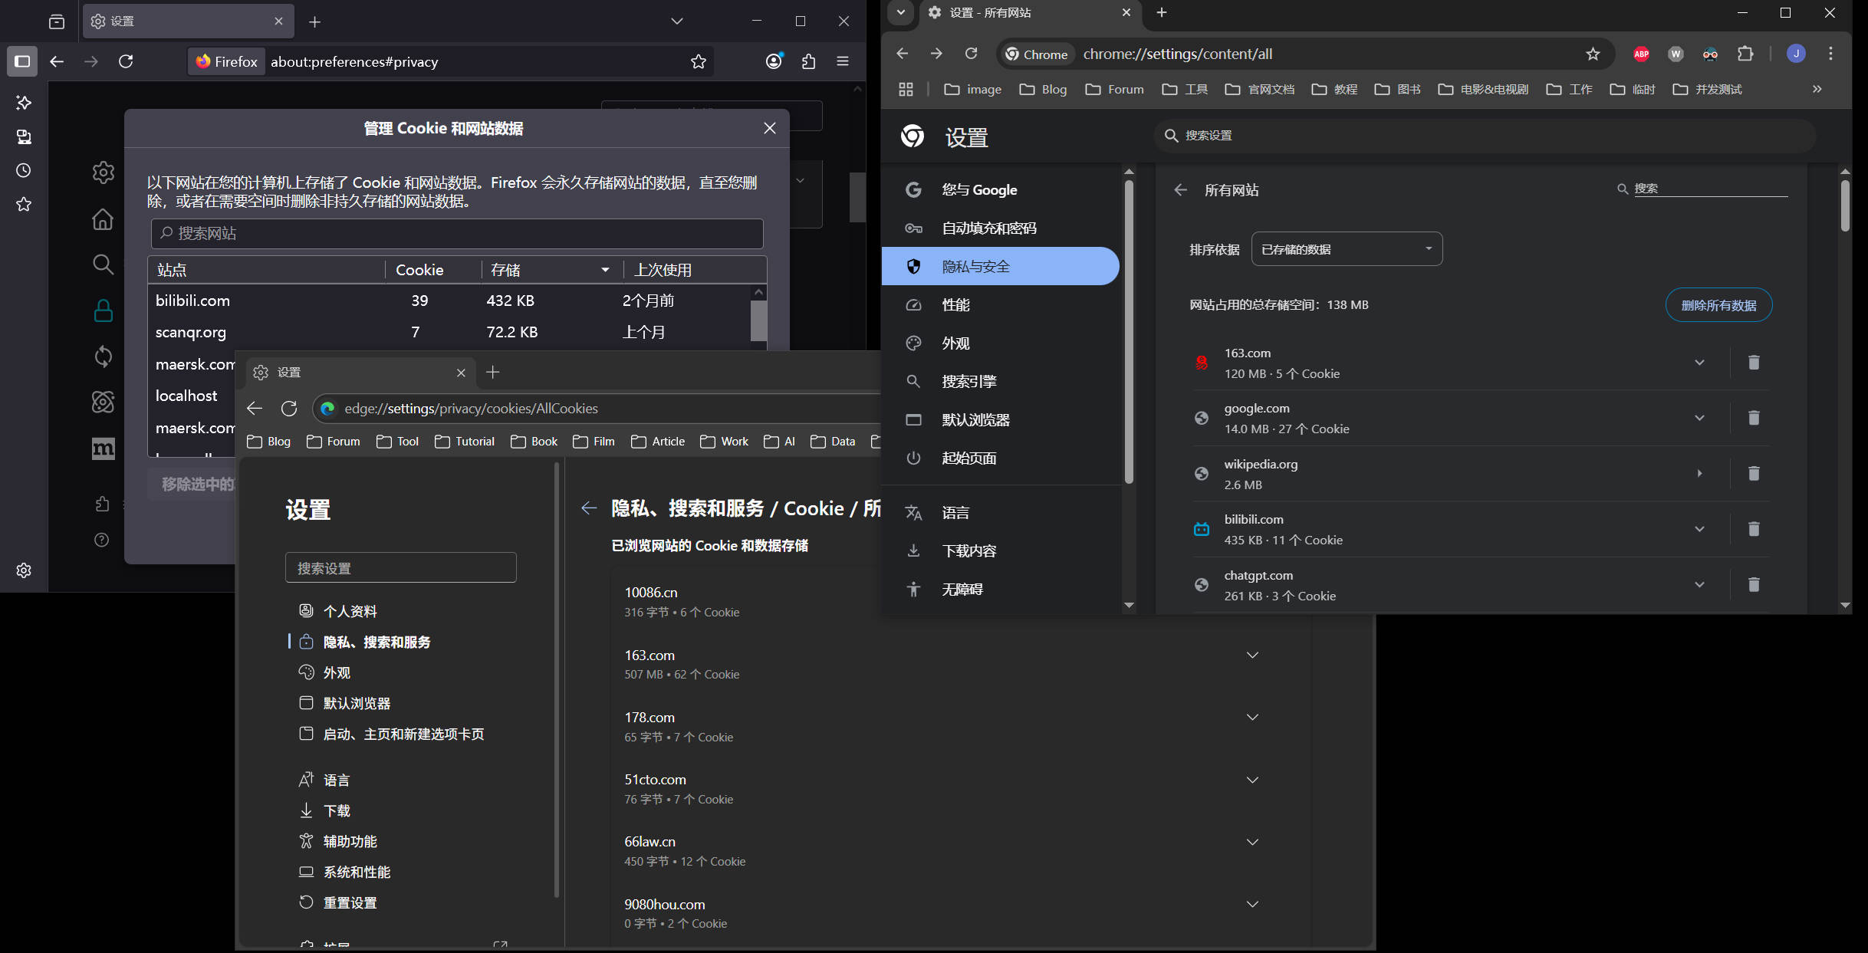Delete bilibili.com data in Chrome
The width and height of the screenshot is (1868, 953).
click(x=1753, y=529)
